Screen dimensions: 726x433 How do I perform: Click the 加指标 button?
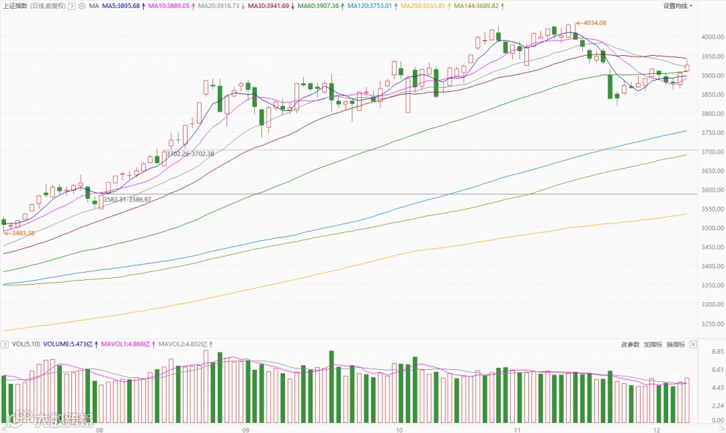653,344
